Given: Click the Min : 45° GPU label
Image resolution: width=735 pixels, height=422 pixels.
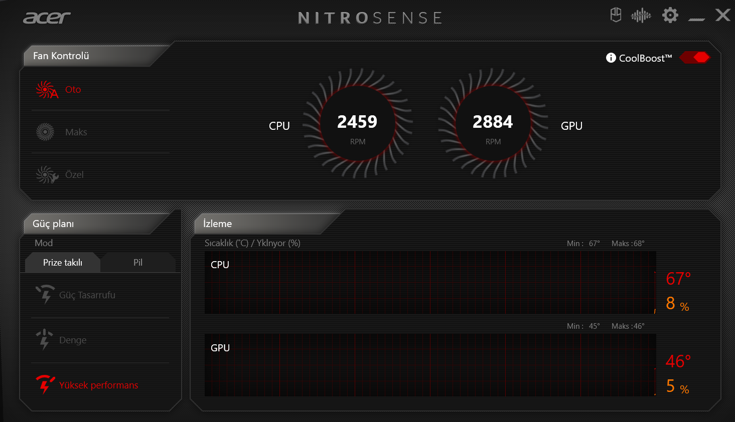Looking at the screenshot, I should (583, 326).
